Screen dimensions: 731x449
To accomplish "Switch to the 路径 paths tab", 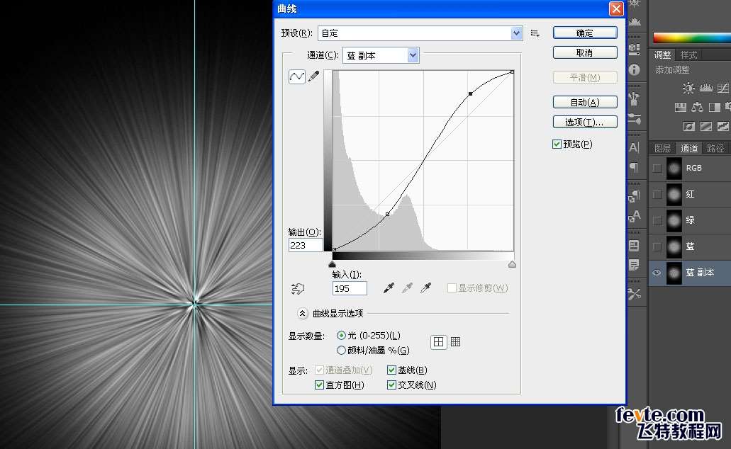I will [715, 148].
